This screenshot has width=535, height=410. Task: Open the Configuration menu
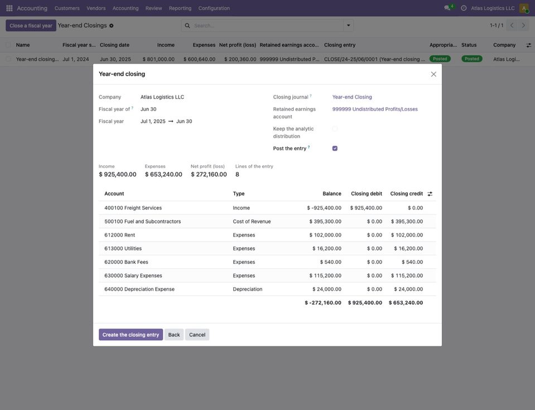tap(214, 8)
